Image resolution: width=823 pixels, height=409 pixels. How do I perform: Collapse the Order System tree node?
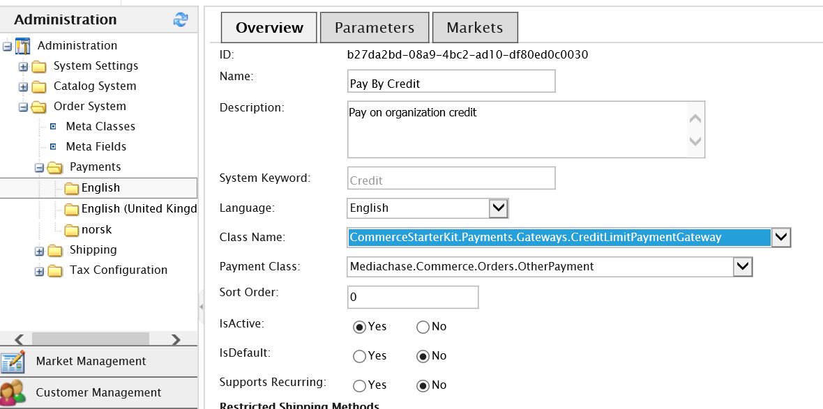point(24,107)
